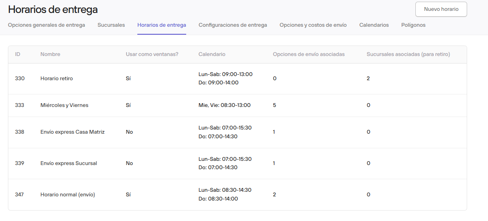The width and height of the screenshot is (488, 221).
Task: Click Lun-Sab: 08:30-14:30 calendar entry
Action: pos(225,190)
